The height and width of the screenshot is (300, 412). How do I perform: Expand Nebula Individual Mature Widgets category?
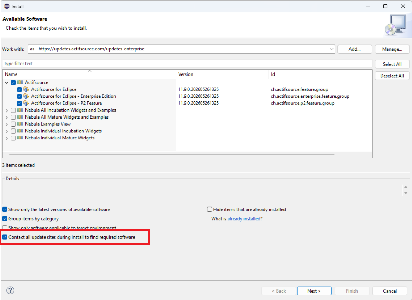[x=7, y=138]
